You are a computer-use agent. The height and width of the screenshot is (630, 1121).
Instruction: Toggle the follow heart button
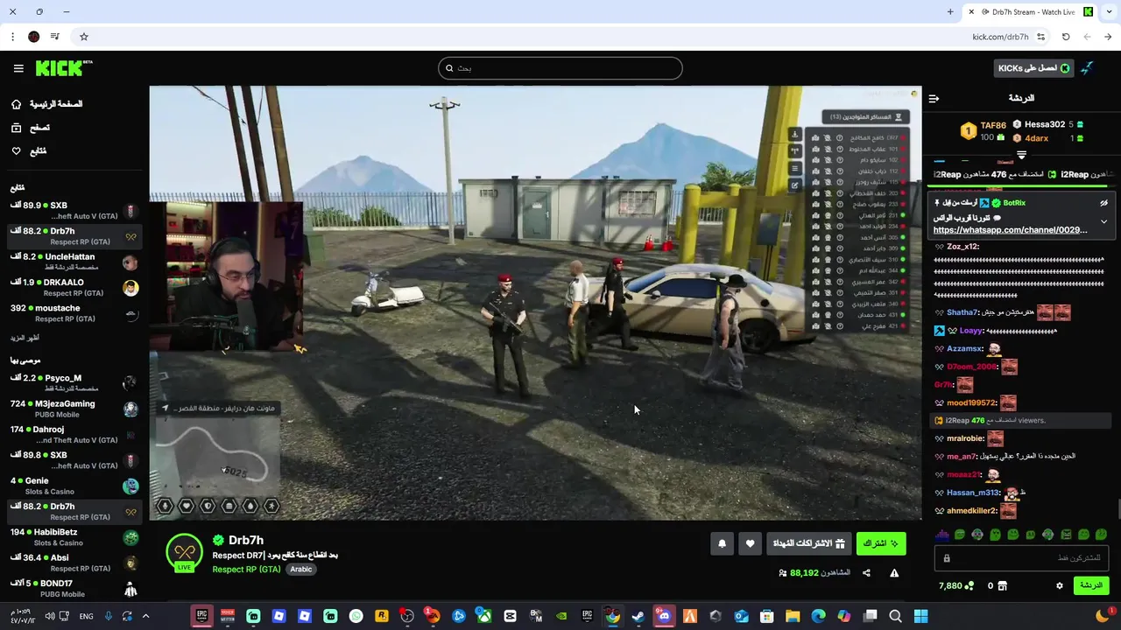pyautogui.click(x=750, y=543)
